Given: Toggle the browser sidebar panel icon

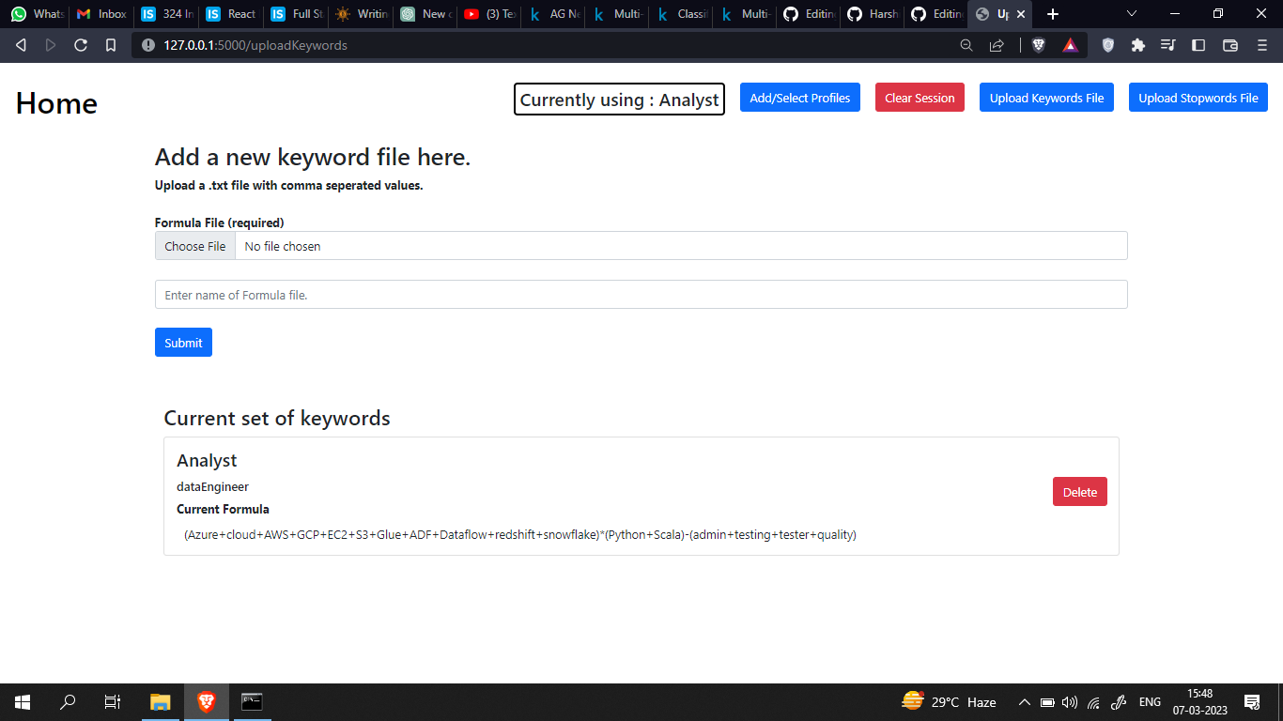Looking at the screenshot, I should pyautogui.click(x=1199, y=44).
